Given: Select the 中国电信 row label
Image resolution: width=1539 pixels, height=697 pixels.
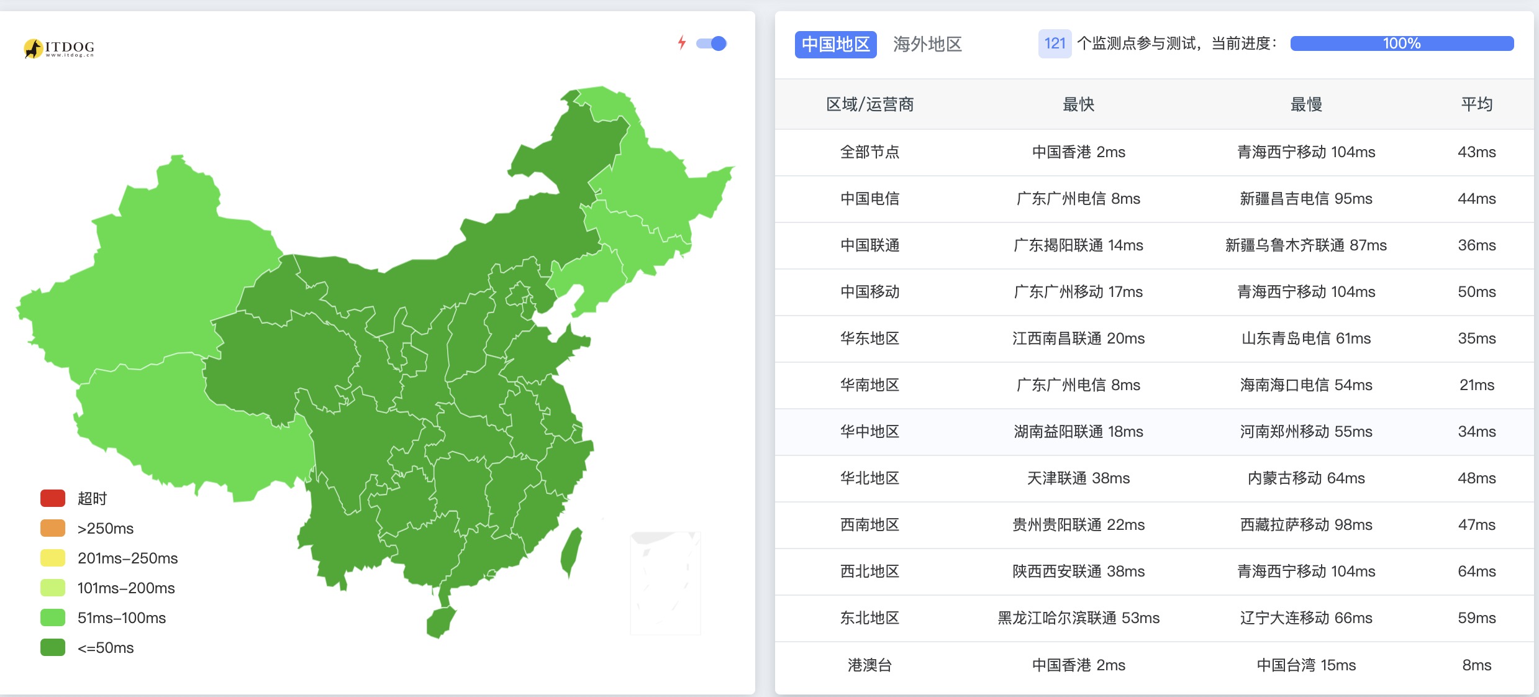Looking at the screenshot, I should [x=869, y=199].
